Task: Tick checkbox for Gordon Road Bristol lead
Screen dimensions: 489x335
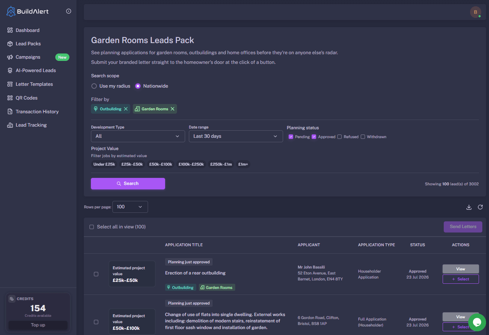Action: 96,322
